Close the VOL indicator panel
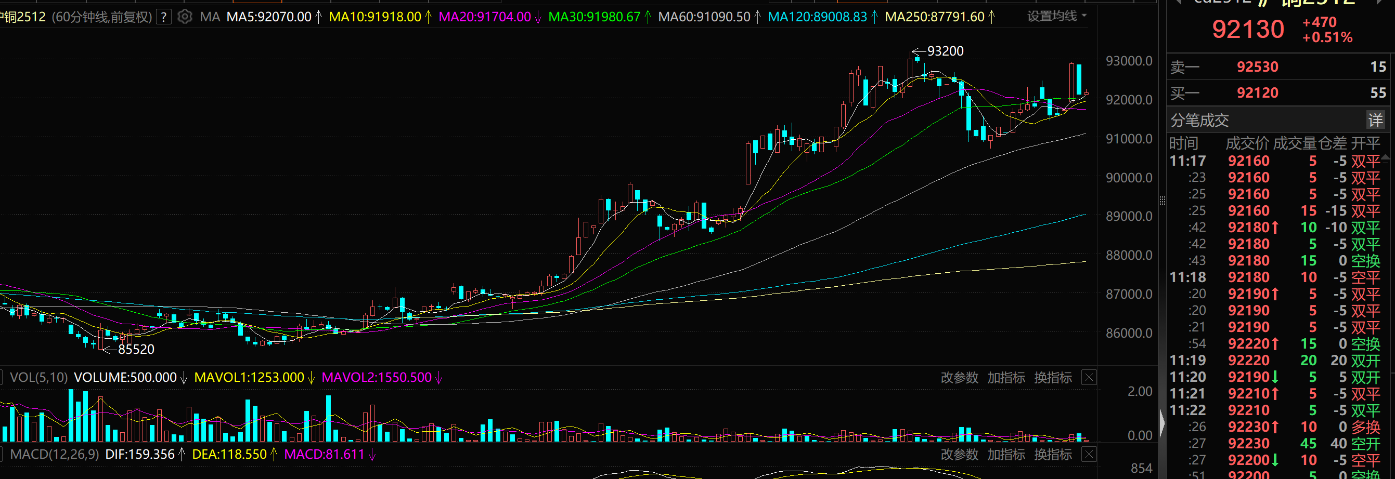 [1089, 377]
